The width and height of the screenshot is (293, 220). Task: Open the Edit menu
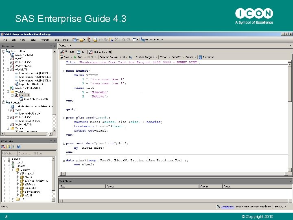pos(14,40)
